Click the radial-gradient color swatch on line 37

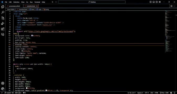pyautogui.click(x=46, y=90)
